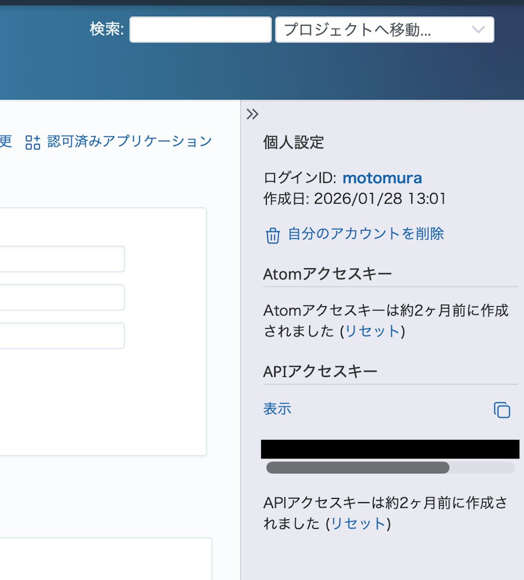Click the grid icon beside 認可済みアプリケーション
524x580 pixels.
click(x=33, y=142)
